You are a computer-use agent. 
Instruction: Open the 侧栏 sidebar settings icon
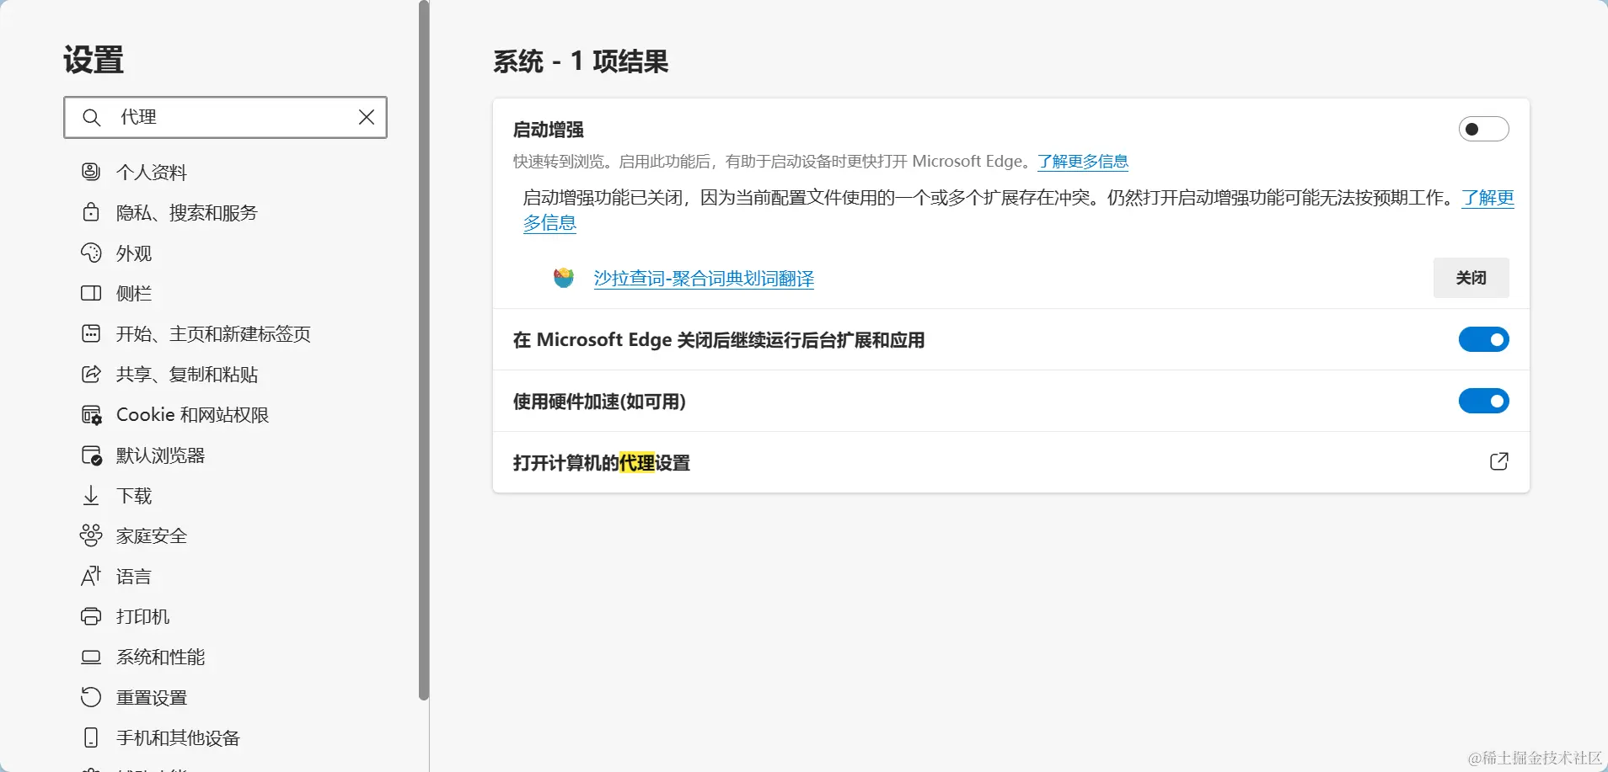coord(91,293)
